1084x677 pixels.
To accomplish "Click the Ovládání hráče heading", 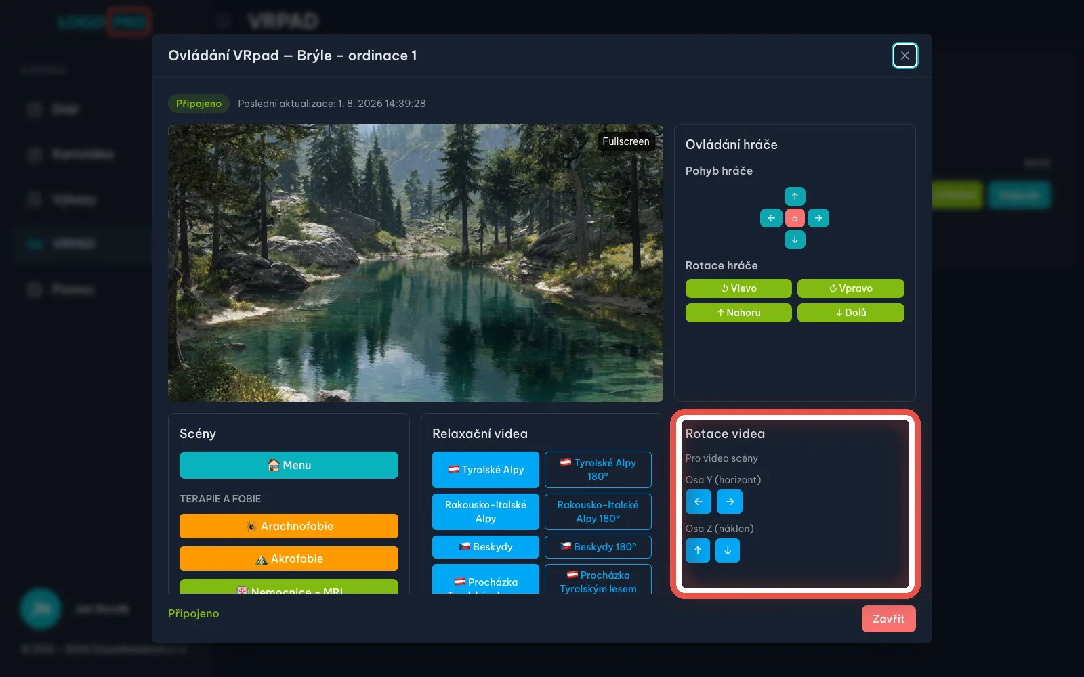I will [x=732, y=144].
